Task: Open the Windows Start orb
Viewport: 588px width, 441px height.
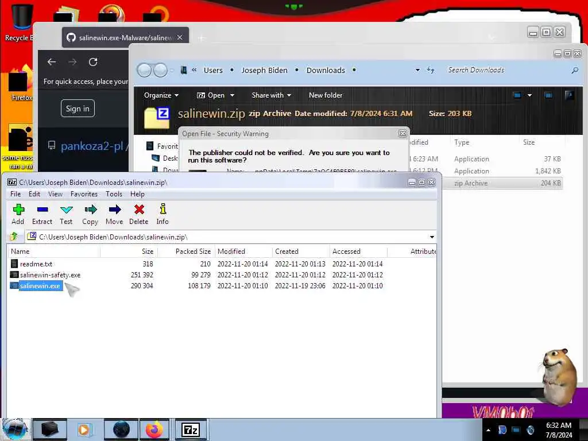Action: click(x=14, y=430)
